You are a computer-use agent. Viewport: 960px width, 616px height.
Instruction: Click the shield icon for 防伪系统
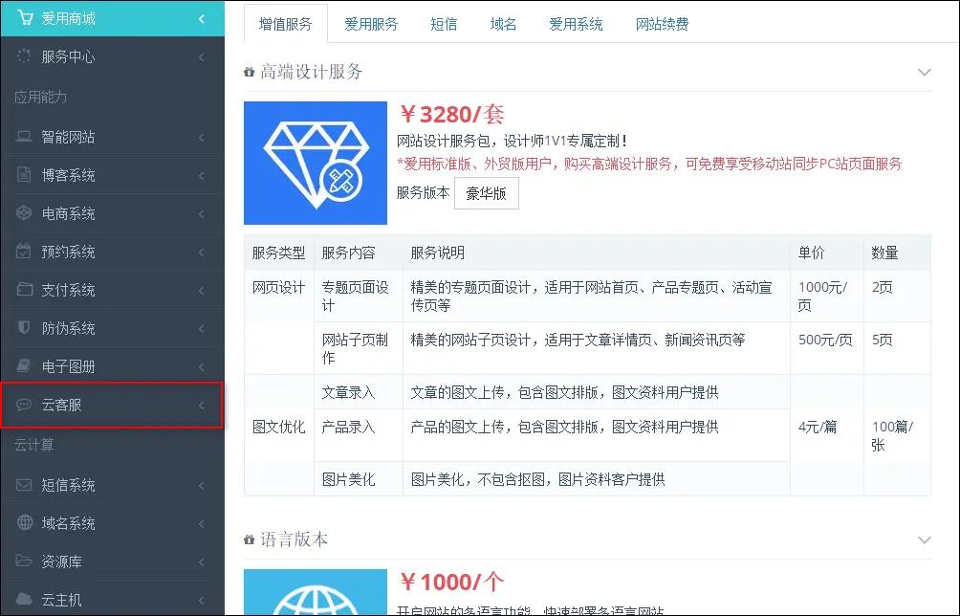[24, 328]
